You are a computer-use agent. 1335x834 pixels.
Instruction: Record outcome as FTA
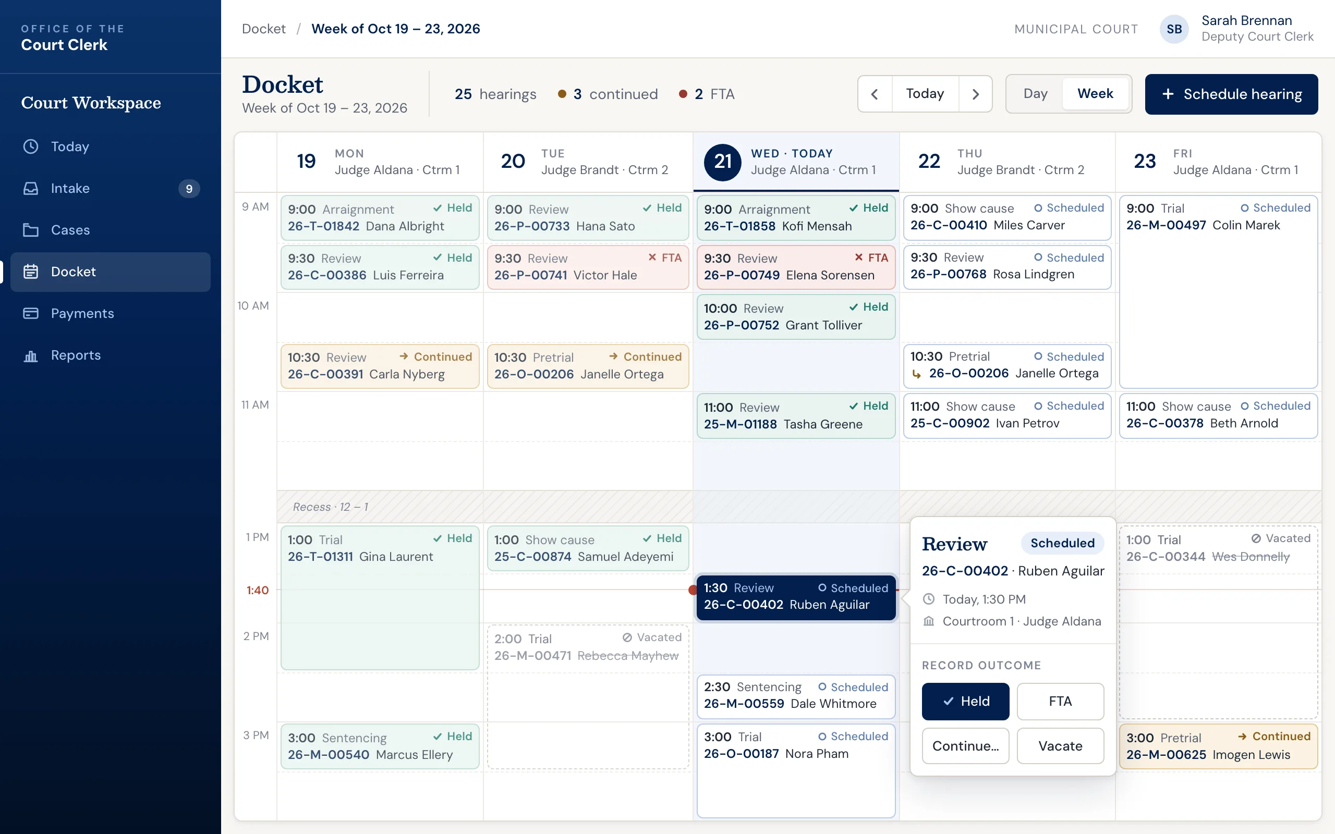point(1060,701)
